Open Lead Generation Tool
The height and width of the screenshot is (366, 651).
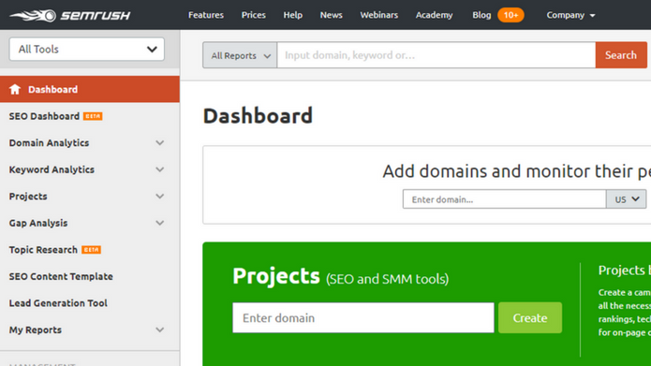[58, 303]
